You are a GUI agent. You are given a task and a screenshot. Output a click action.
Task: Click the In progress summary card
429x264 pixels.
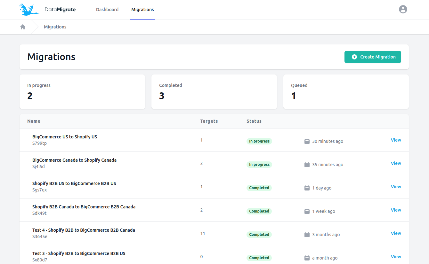coord(82,92)
